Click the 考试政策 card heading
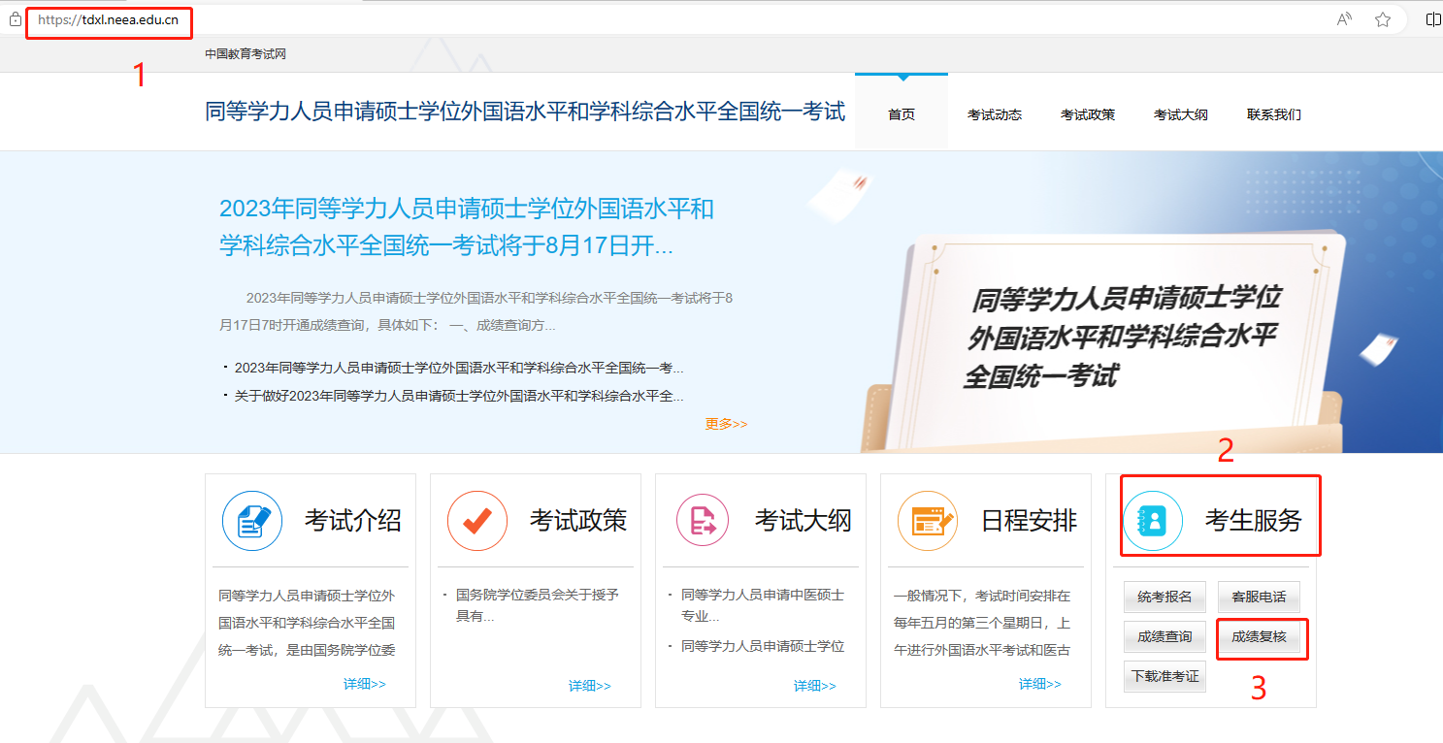The height and width of the screenshot is (743, 1443). [578, 521]
